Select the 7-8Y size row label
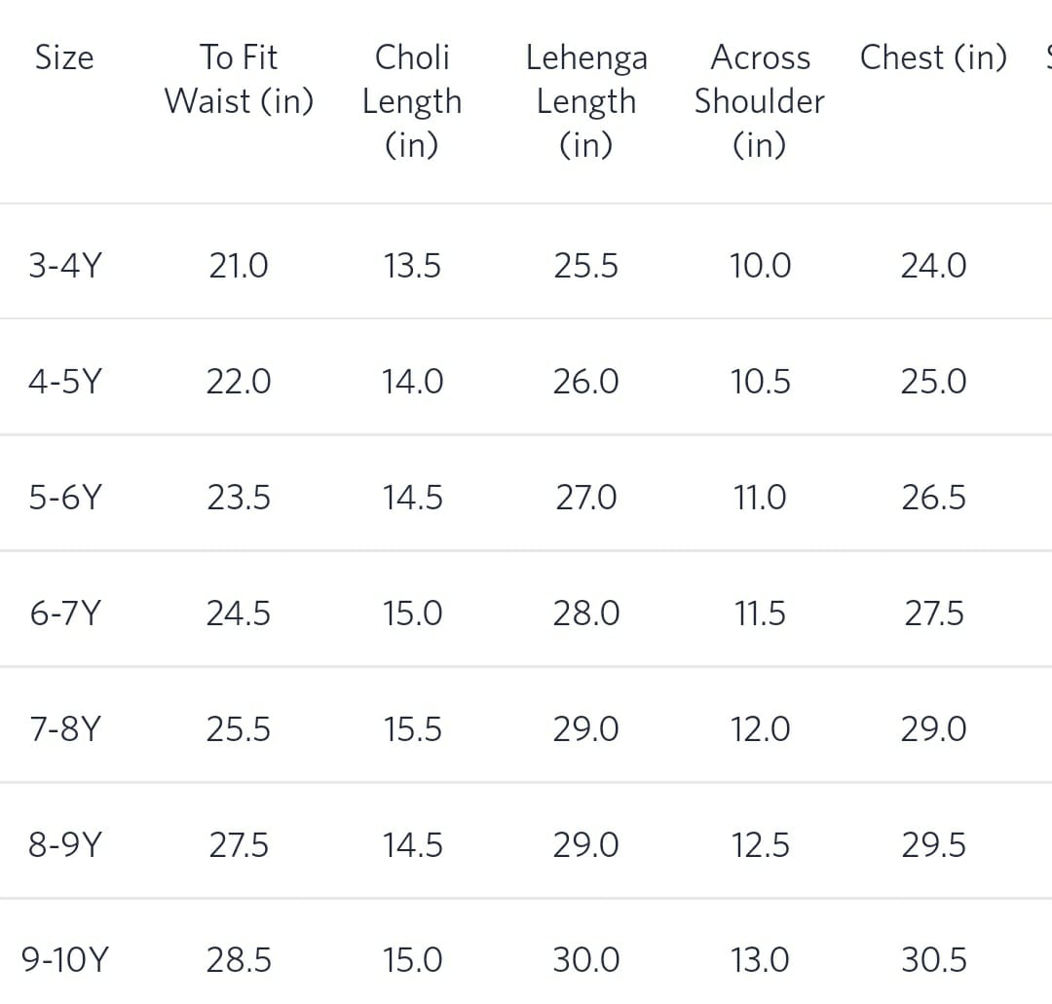1052x1004 pixels. [64, 729]
